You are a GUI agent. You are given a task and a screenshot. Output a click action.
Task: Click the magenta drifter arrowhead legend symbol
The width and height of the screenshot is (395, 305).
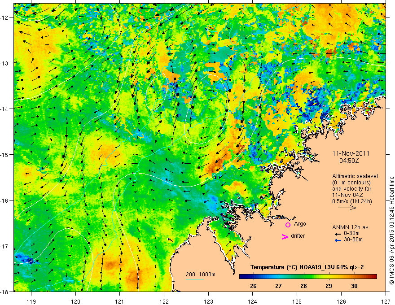(x=285, y=237)
